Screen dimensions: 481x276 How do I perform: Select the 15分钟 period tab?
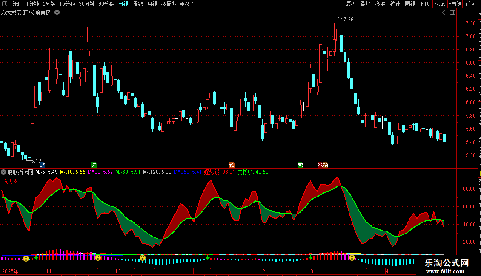pyautogui.click(x=67, y=4)
